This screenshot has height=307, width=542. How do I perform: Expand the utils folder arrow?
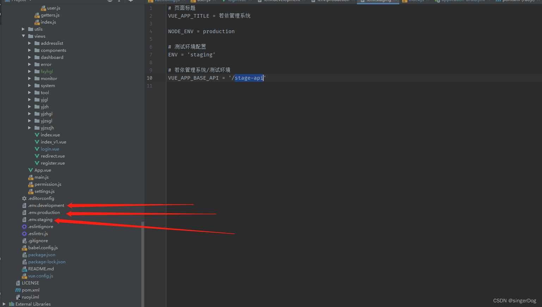(x=23, y=29)
